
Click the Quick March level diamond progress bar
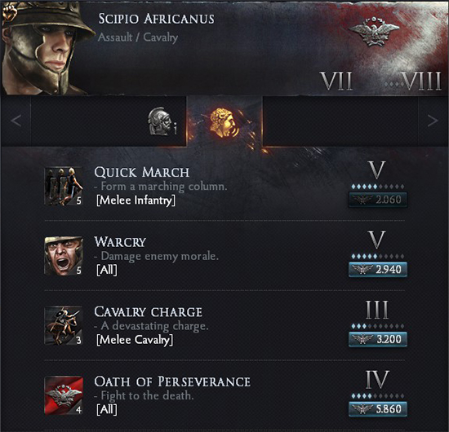pos(378,187)
